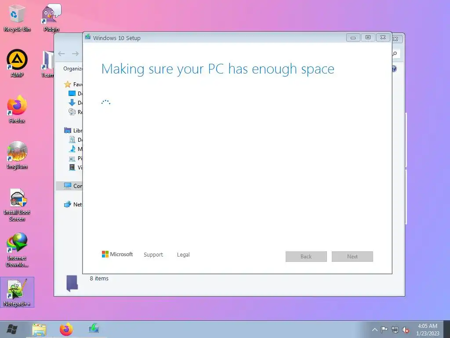
Task: Click the Explorer search magnifier icon
Action: tap(396, 53)
